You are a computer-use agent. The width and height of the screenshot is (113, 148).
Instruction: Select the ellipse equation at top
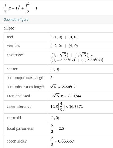pos(21,8)
